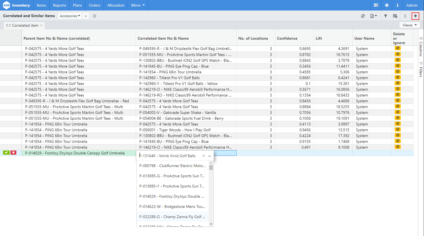Open the settings gear in top bar
This screenshot has height=236, width=424.
tap(387, 5)
